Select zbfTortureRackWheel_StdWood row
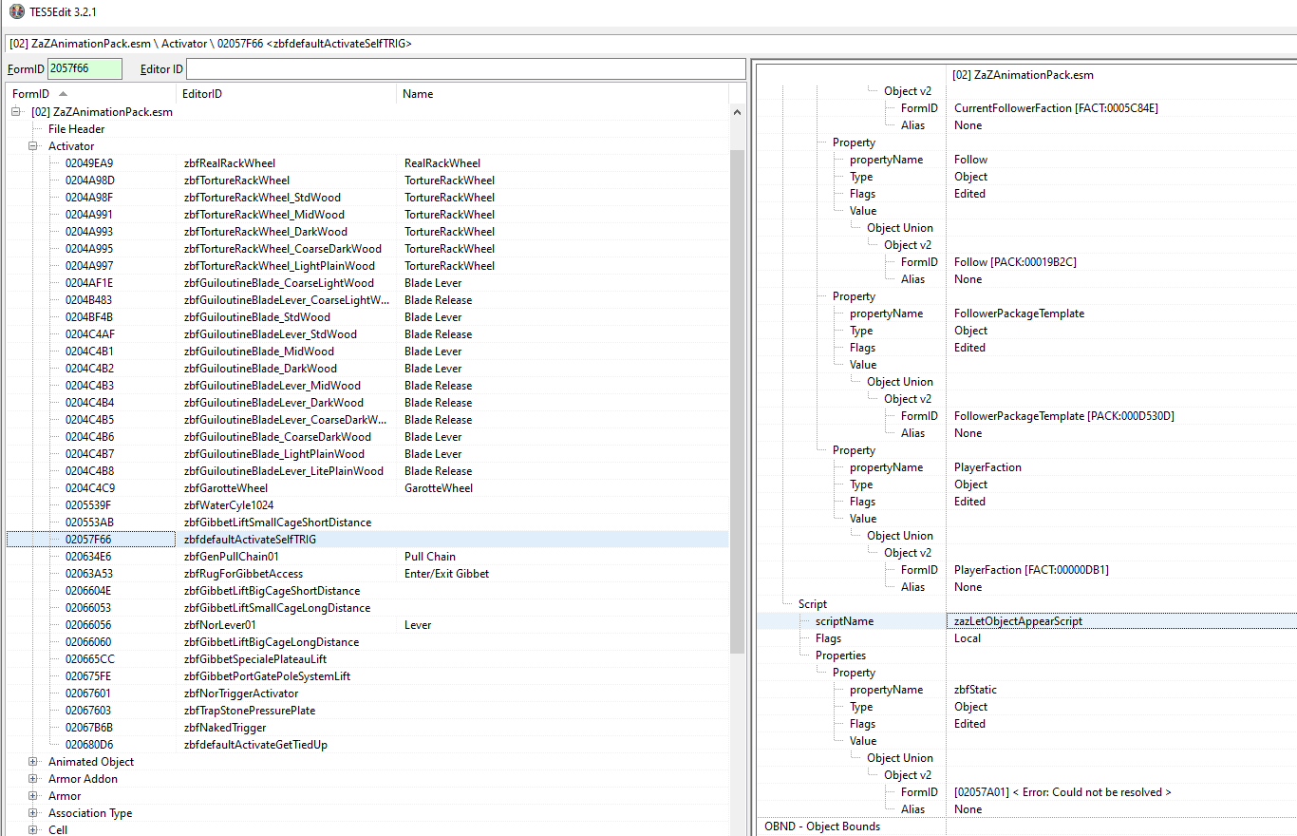The image size is (1297, 836). coord(367,198)
